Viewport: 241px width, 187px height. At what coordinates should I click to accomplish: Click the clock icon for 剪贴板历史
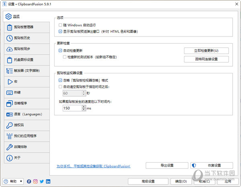point(9,38)
